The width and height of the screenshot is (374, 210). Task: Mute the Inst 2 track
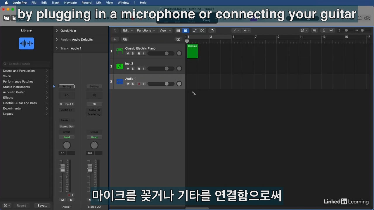[128, 69]
